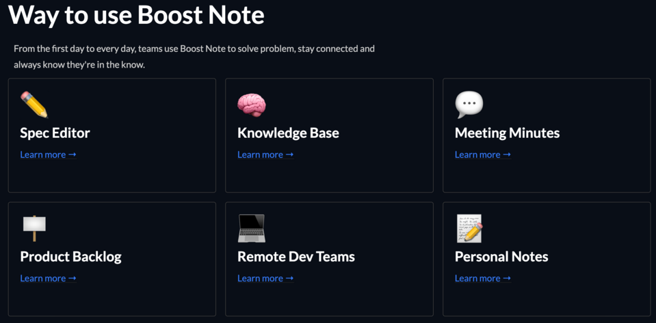Image resolution: width=656 pixels, height=323 pixels.
Task: Visit Learn more link under Product Backlog
Action: pos(48,279)
